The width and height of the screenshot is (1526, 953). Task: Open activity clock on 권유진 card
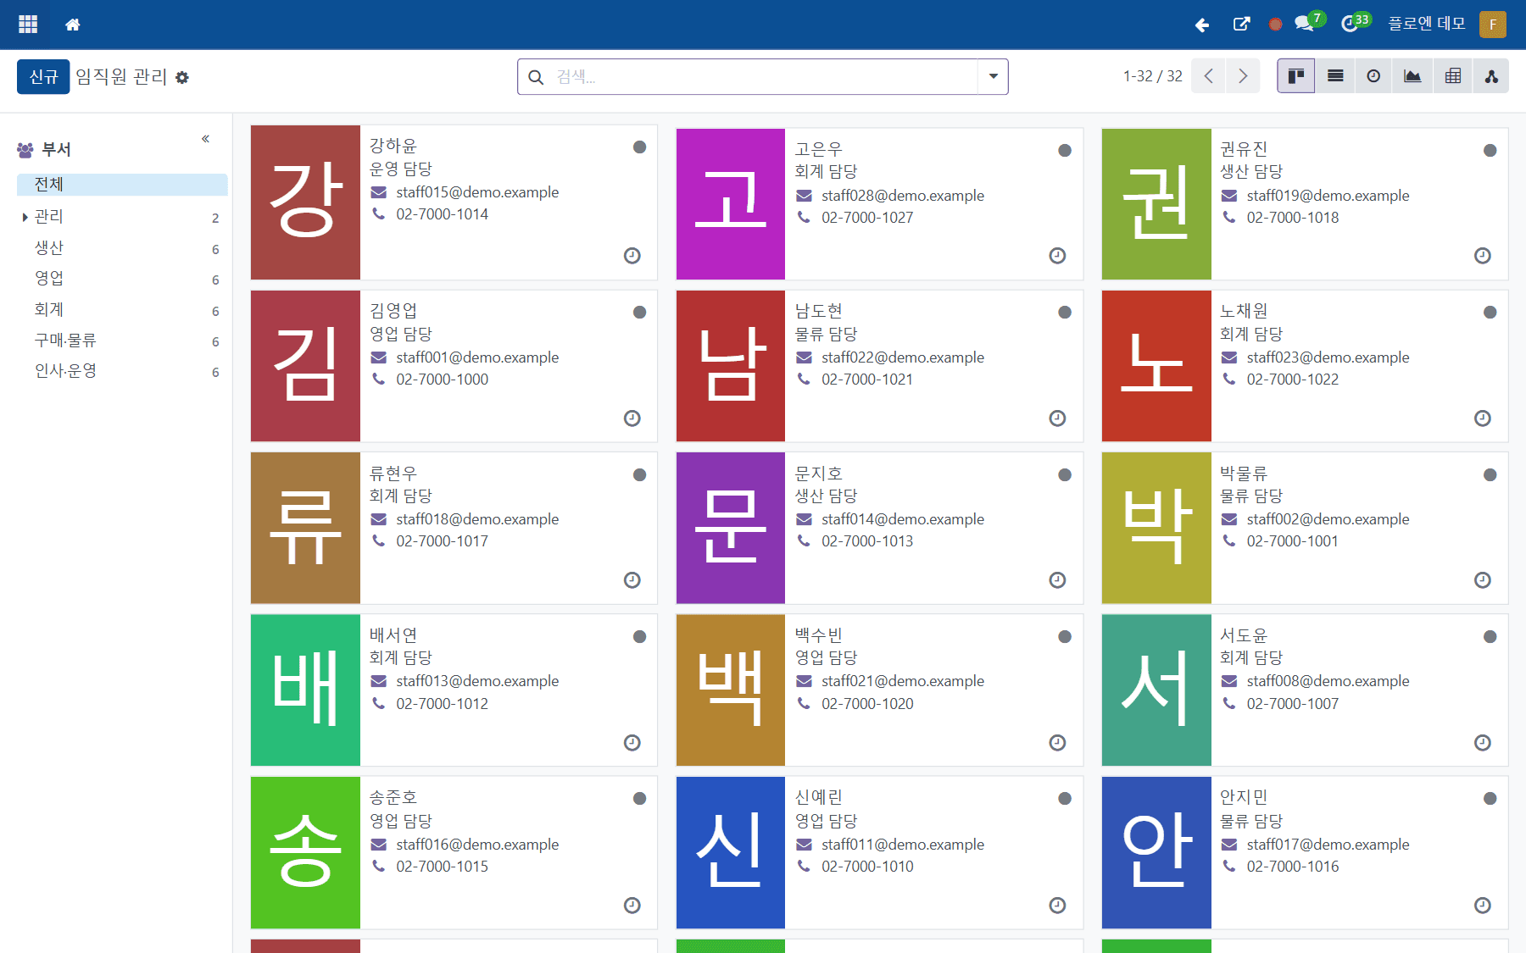pos(1483,256)
